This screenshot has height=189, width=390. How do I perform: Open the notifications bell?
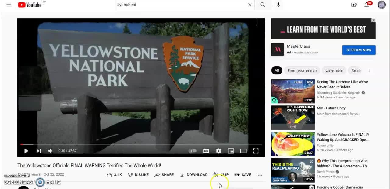(x=367, y=5)
